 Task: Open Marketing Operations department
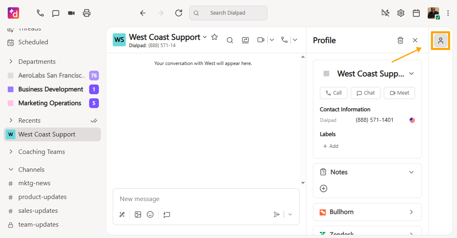(50, 103)
